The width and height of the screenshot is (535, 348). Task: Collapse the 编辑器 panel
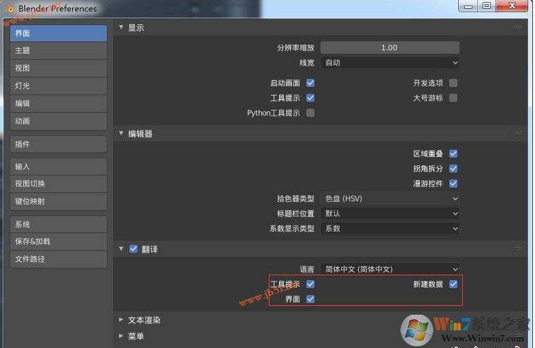click(121, 133)
